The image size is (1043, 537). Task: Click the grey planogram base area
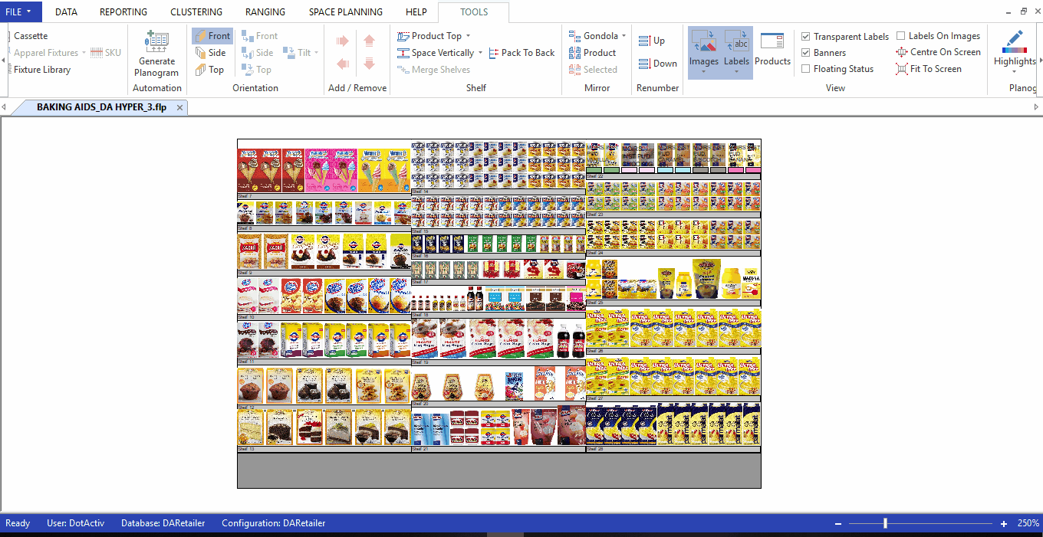499,470
